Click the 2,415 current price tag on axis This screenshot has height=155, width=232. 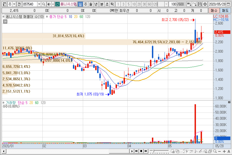(x=222, y=32)
